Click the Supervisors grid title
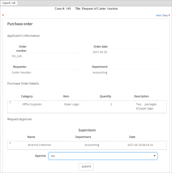Screen dimensions: 172x173 tap(87, 130)
